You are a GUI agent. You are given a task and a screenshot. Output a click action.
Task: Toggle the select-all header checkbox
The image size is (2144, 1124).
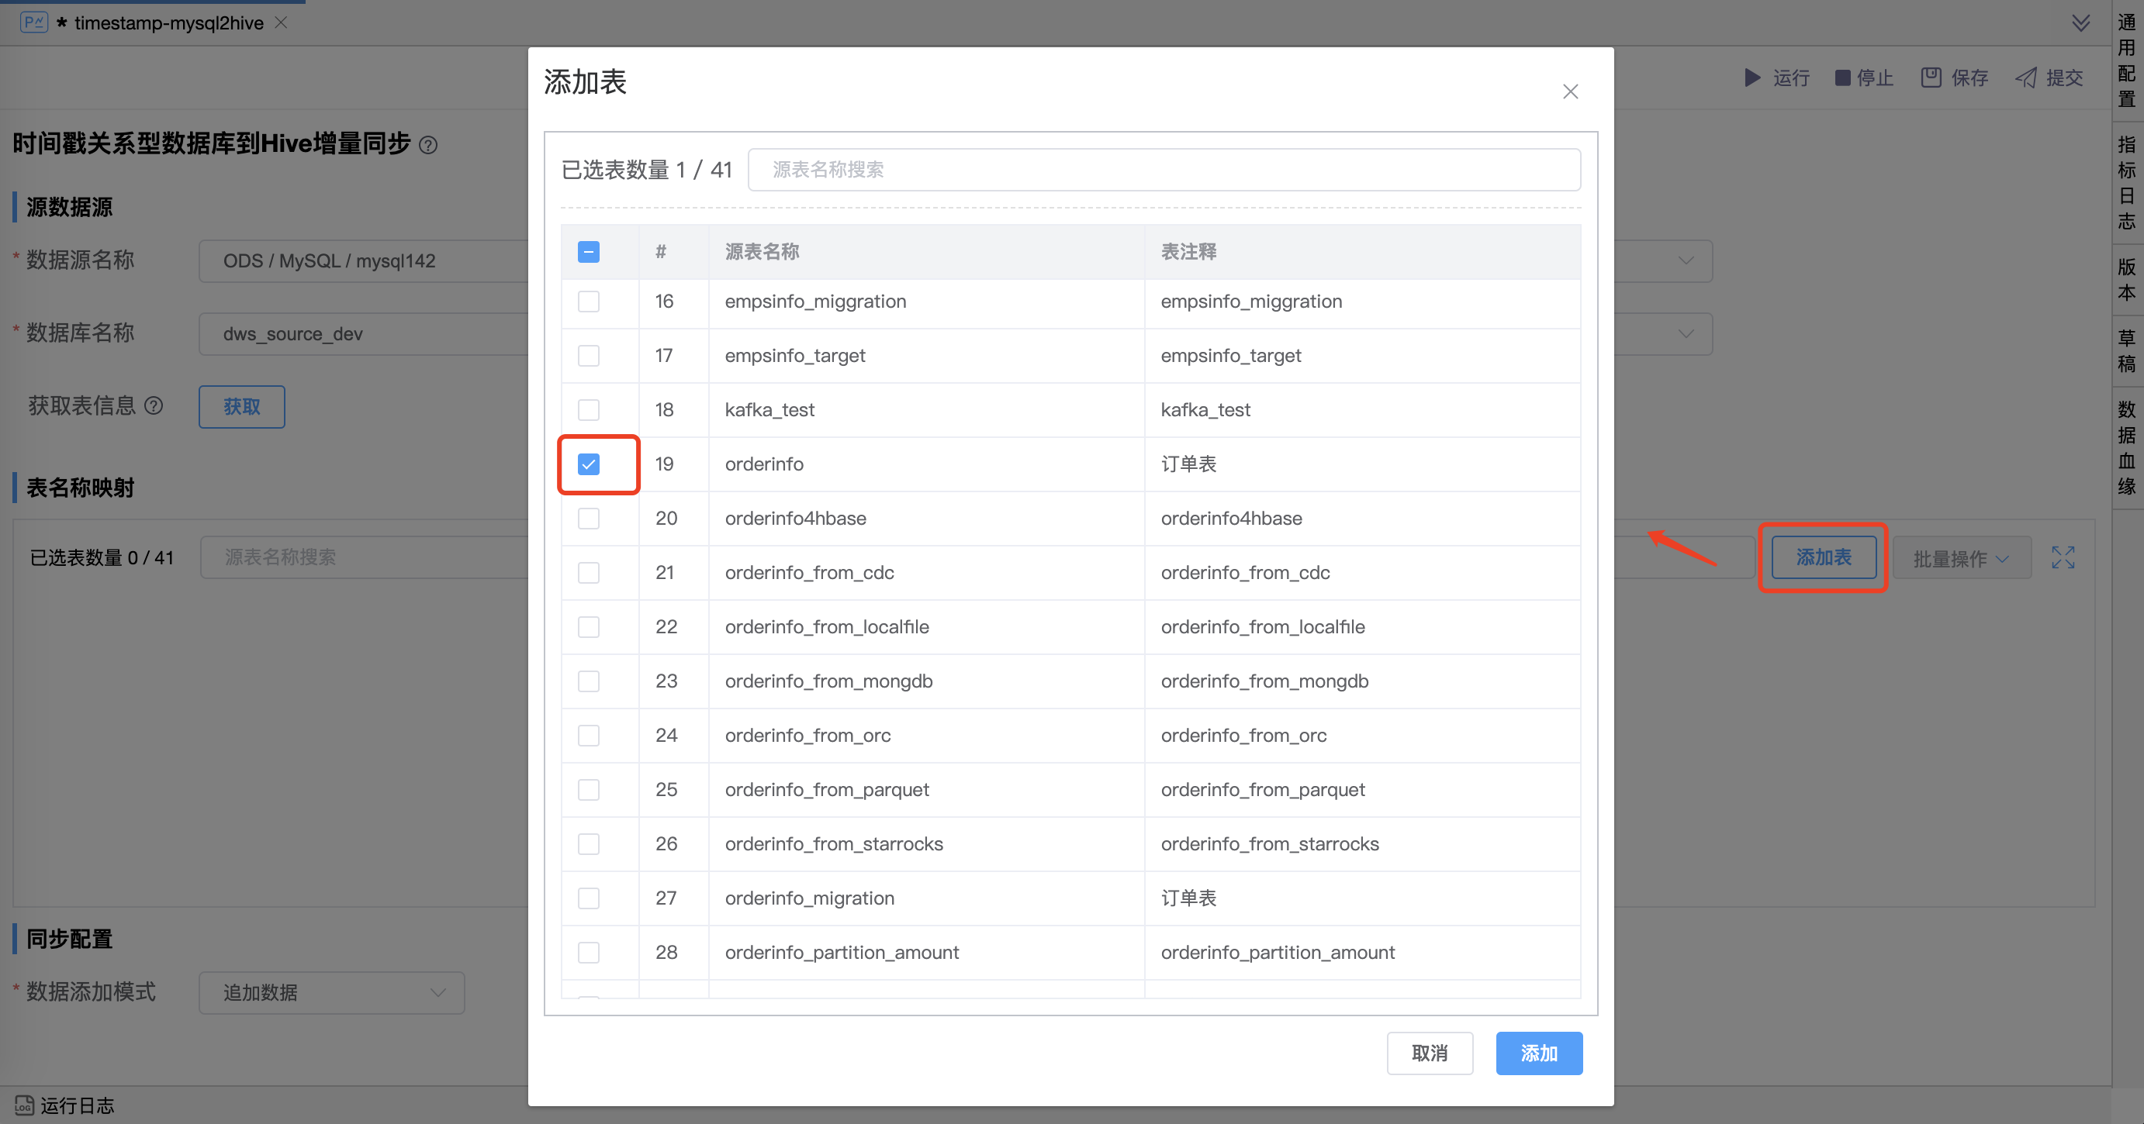(589, 252)
